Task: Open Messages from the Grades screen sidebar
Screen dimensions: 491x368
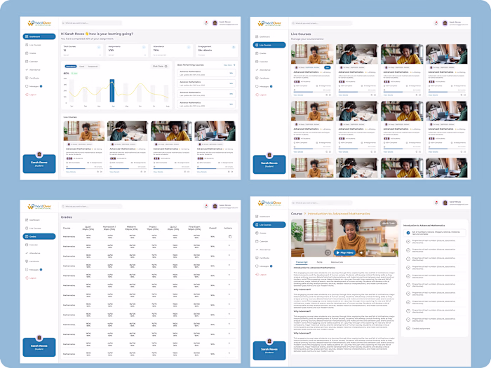Action: pos(34,269)
